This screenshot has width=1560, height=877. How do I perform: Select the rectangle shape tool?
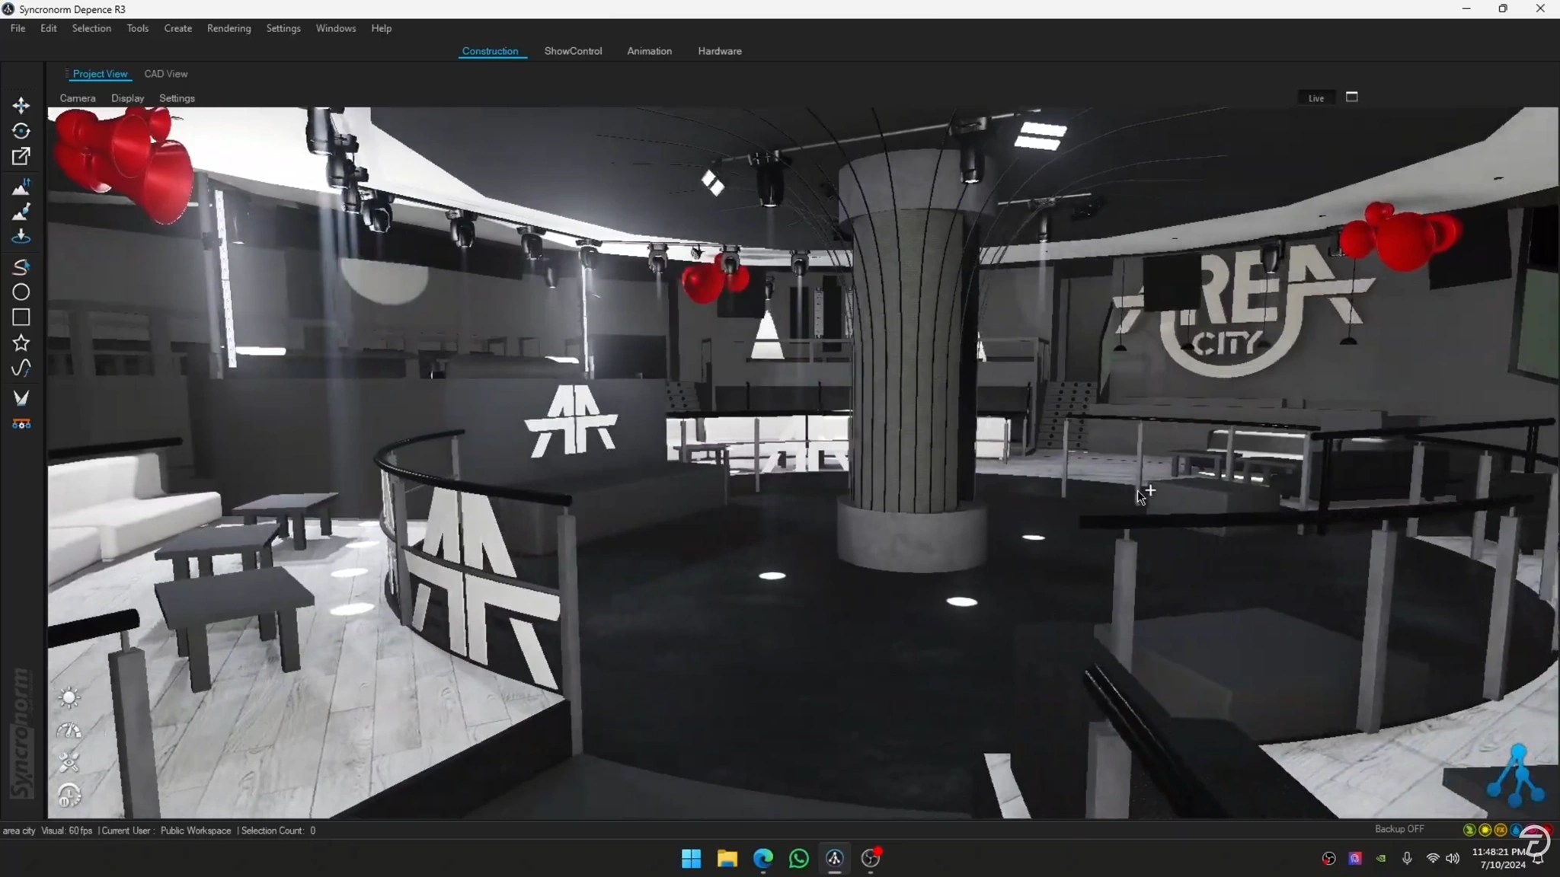coord(21,317)
